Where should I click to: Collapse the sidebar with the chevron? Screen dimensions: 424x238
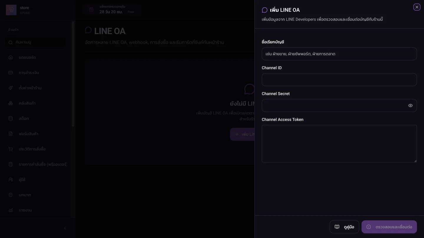[65, 228]
